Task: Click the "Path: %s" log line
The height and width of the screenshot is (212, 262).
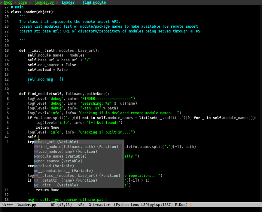Action: 73,108
